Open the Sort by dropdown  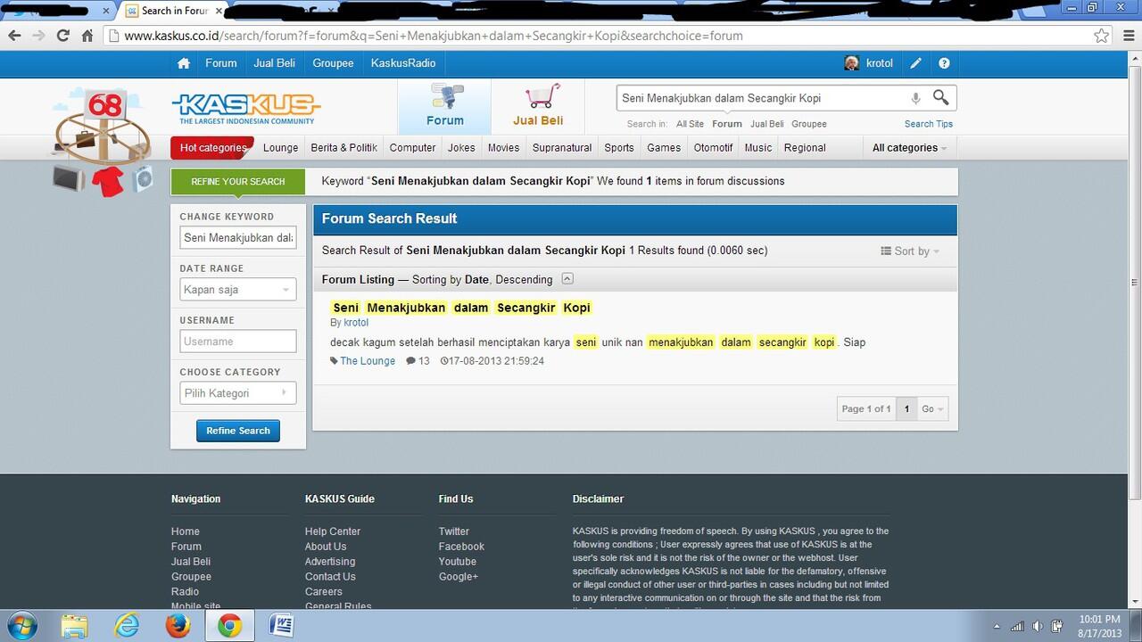(x=910, y=251)
